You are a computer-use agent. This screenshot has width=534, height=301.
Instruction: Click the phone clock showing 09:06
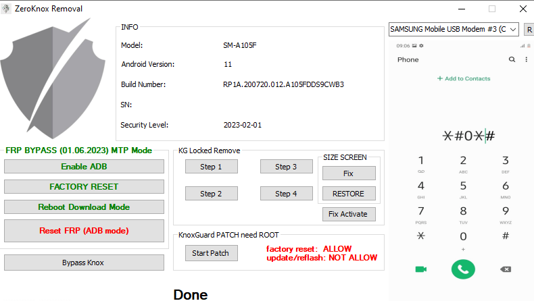(403, 46)
